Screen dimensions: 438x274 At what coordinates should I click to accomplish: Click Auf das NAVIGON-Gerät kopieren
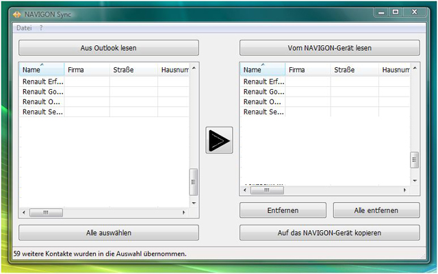tap(329, 233)
